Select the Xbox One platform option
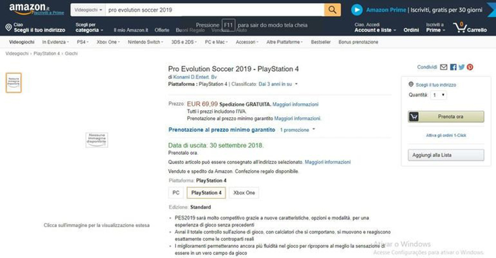 pyautogui.click(x=244, y=192)
